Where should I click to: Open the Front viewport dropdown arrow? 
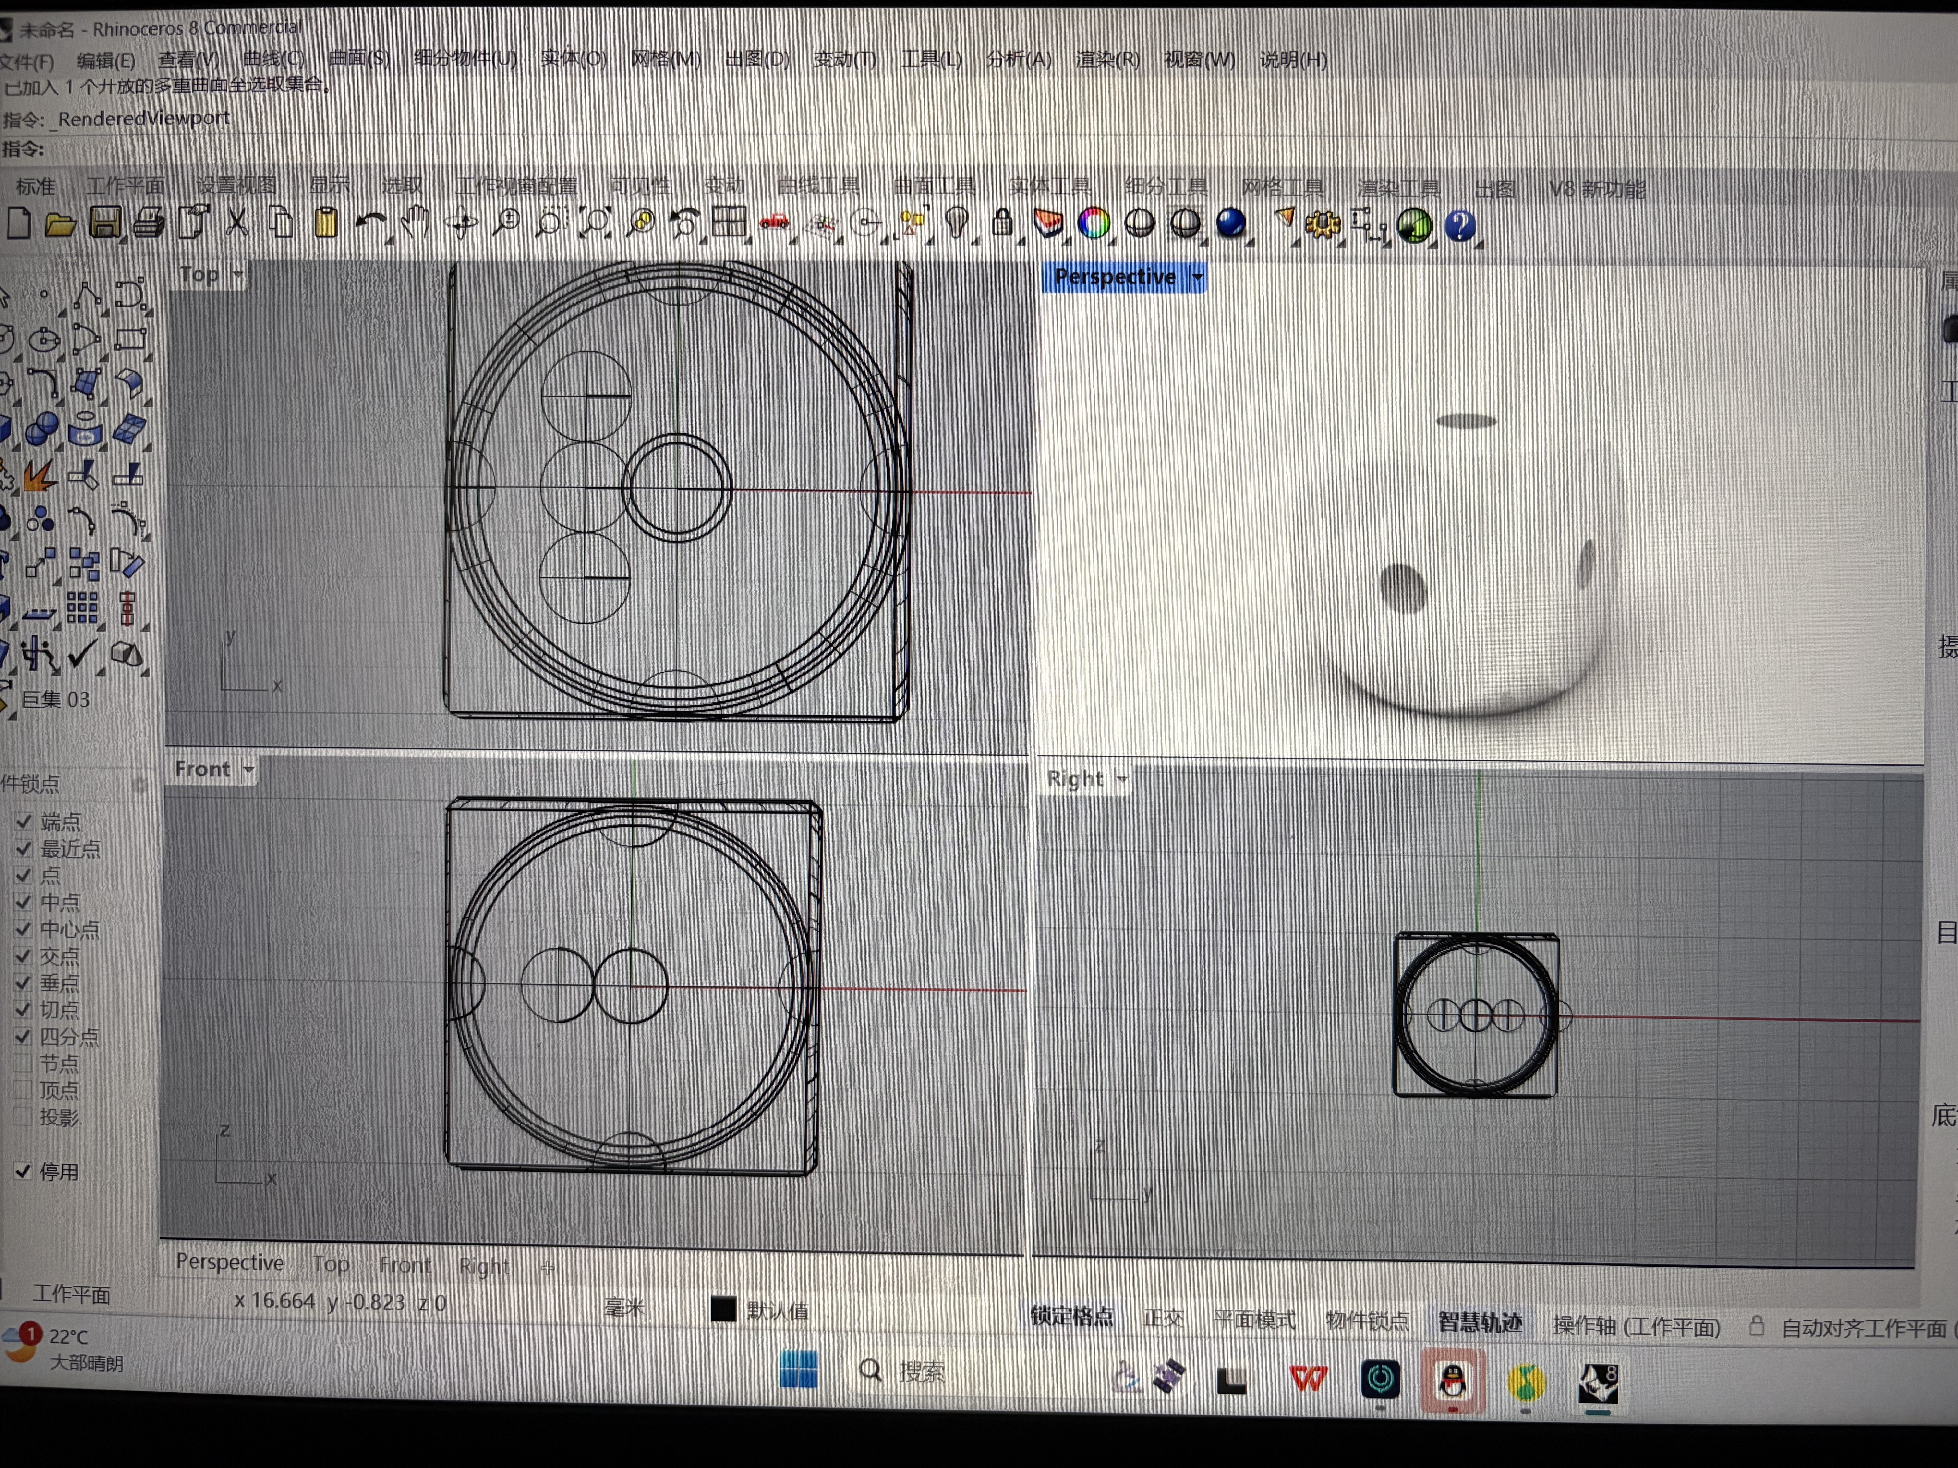(249, 770)
